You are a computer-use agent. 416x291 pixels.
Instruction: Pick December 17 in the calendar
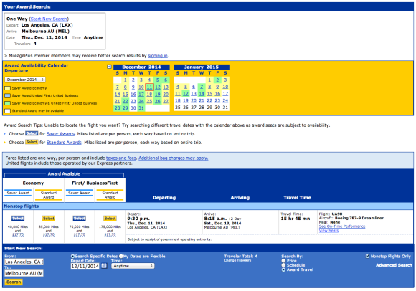point(141,94)
